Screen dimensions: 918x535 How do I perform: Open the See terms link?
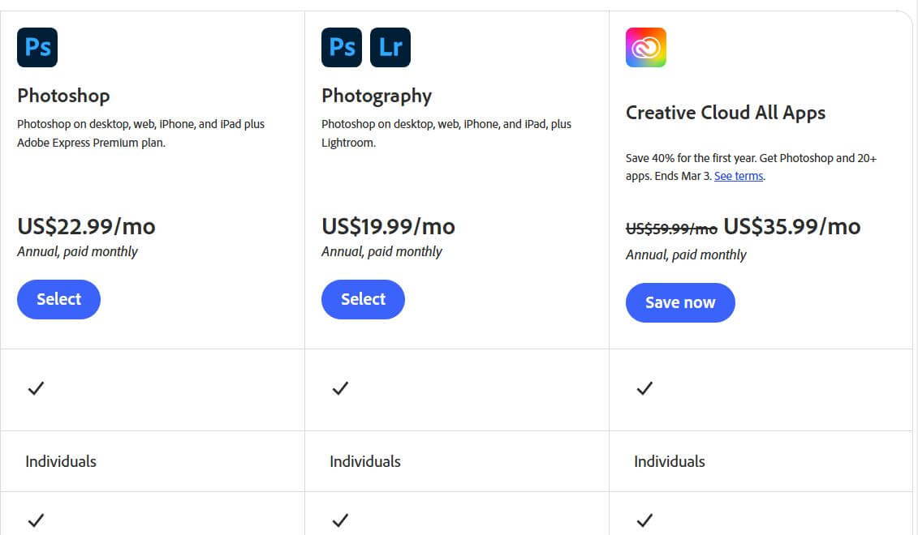(738, 175)
